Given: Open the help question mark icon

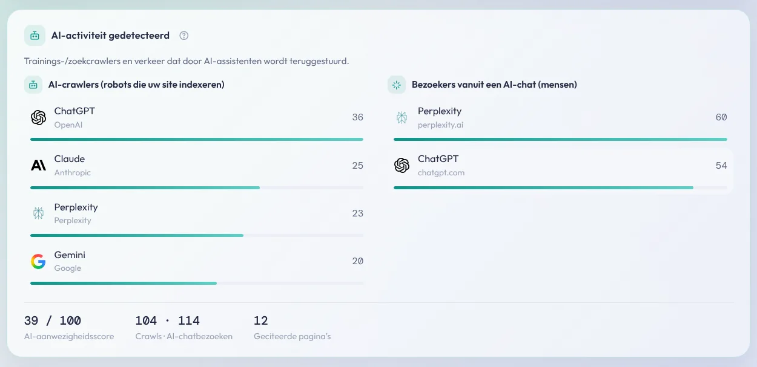Looking at the screenshot, I should [184, 36].
